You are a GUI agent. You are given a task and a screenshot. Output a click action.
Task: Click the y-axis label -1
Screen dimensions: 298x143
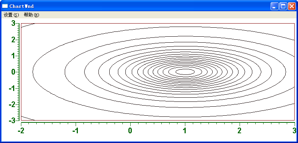pos(12,88)
